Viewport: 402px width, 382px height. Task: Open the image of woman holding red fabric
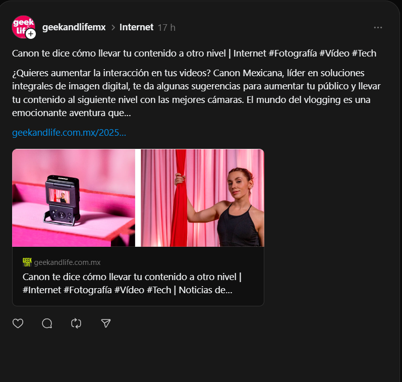coord(202,198)
